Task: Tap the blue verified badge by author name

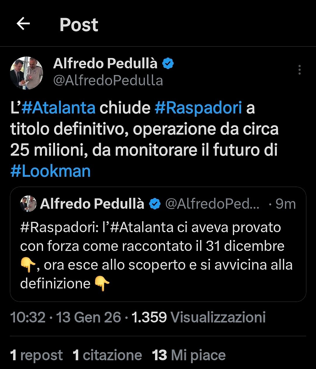Action: (x=168, y=63)
